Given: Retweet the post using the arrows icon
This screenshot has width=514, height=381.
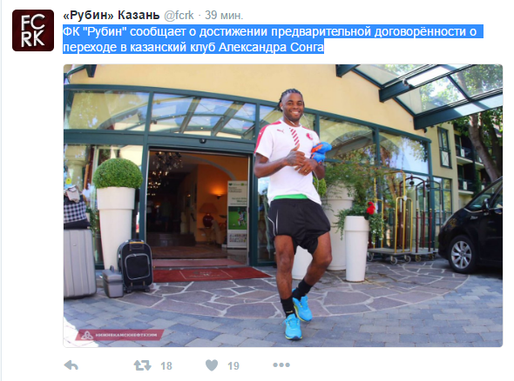Looking at the screenshot, I should point(142,365).
